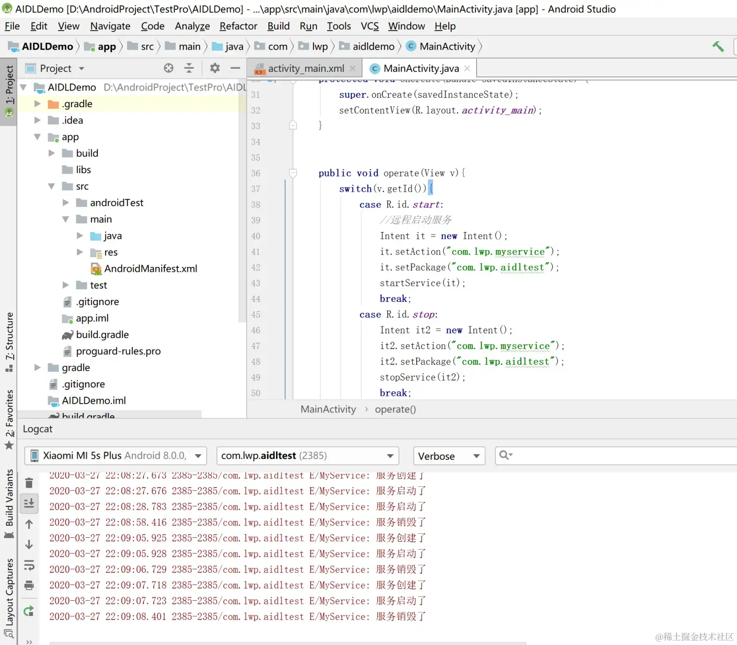Image resolution: width=737 pixels, height=645 pixels.
Task: Toggle the 1: Project side tab
Action: point(8,91)
